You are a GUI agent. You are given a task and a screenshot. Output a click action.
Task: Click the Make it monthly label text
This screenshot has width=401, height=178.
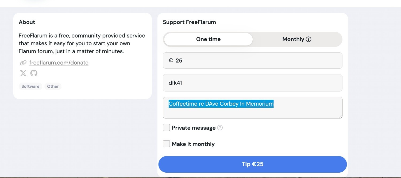(x=193, y=144)
